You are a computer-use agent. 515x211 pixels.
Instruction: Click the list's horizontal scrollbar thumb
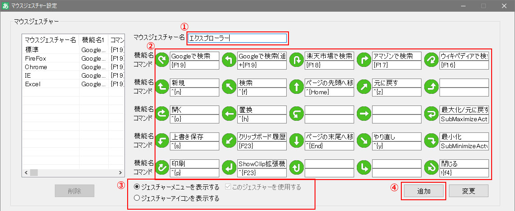(34, 172)
